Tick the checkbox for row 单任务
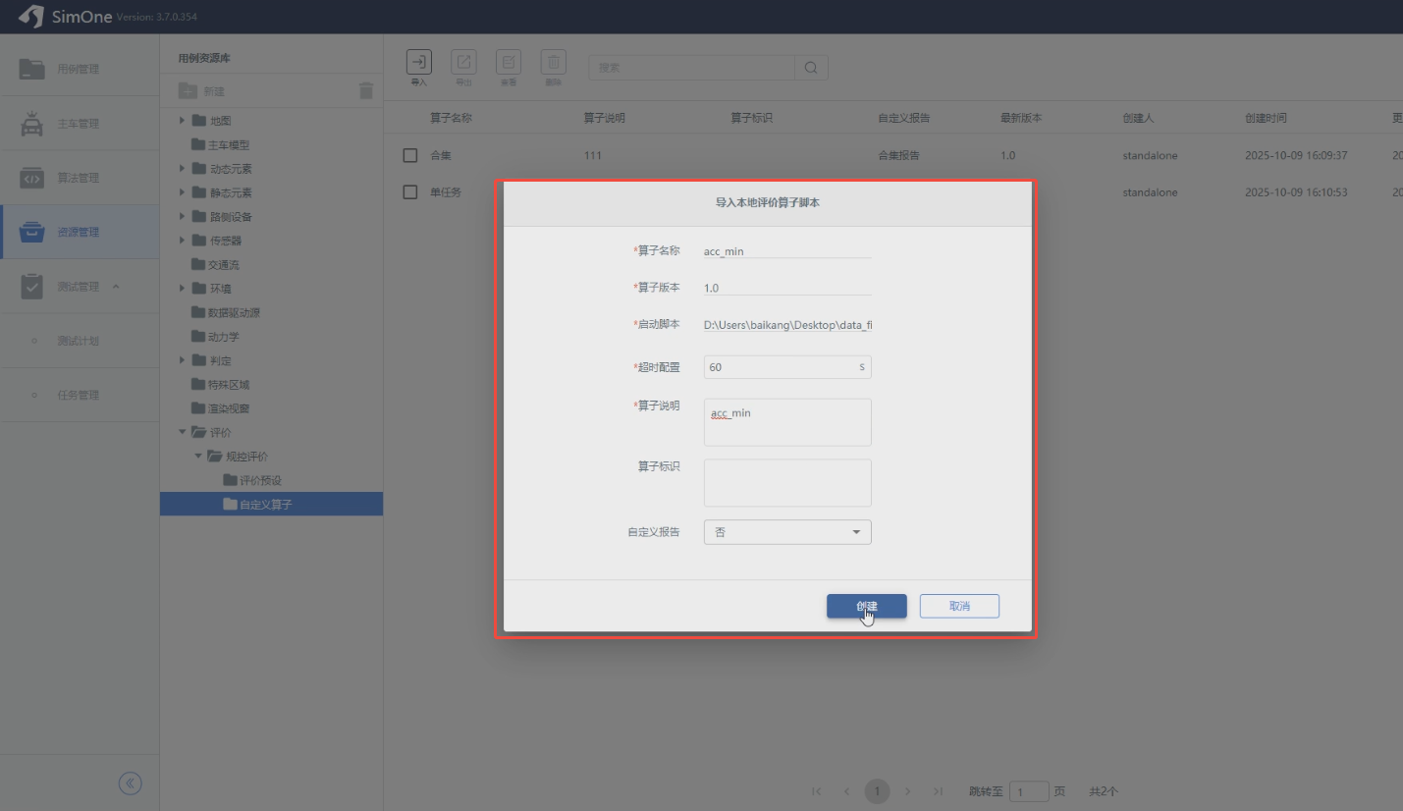Viewport: 1403px width, 811px height. point(410,192)
